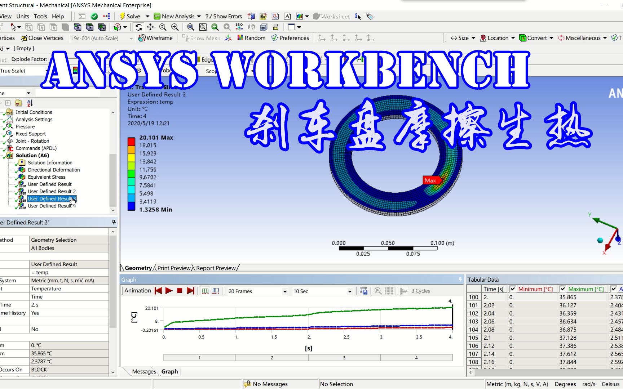This screenshot has height=389, width=623.
Task: Click timeline step 3 segment
Action: (x=344, y=358)
